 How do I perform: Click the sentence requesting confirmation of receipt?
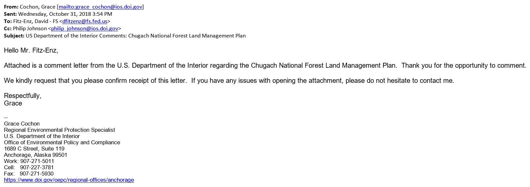click(95, 81)
